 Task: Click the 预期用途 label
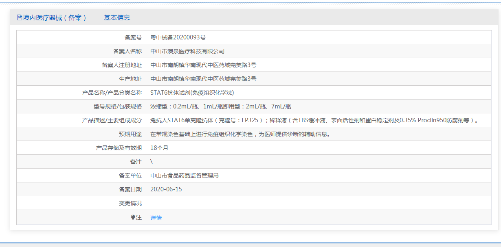pos(130,134)
